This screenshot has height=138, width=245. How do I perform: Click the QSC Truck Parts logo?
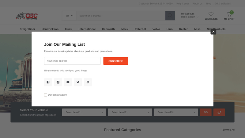pyautogui.click(x=27, y=16)
